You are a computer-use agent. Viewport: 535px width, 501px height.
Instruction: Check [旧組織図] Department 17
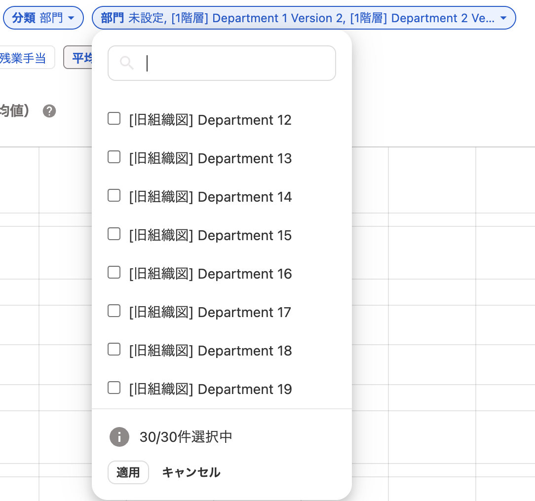(x=114, y=311)
